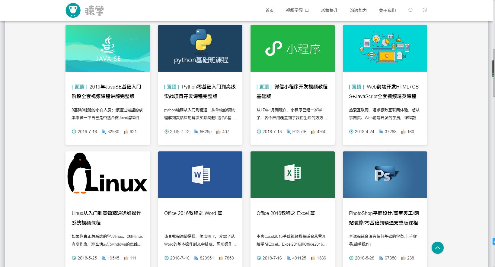The image size is (495, 267).
Task: Go to 首页 in the navigation
Action: pyautogui.click(x=270, y=10)
